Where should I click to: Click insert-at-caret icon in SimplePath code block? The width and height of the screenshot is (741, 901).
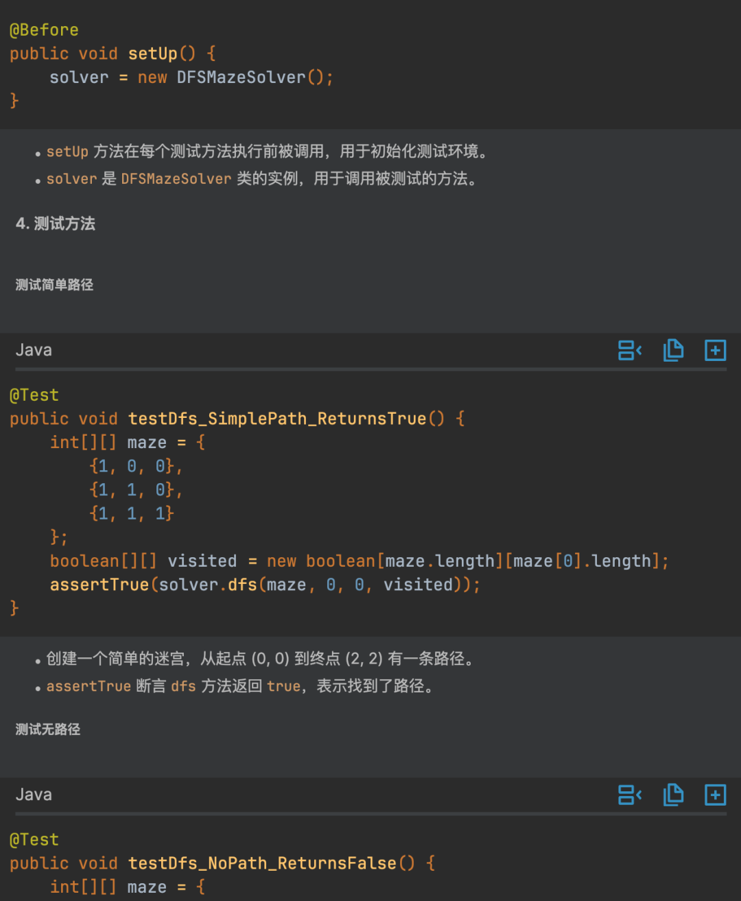coord(630,351)
